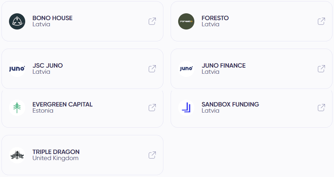Click the Evergreen Capital tree logo
Image resolution: width=334 pixels, height=177 pixels.
pyautogui.click(x=17, y=108)
